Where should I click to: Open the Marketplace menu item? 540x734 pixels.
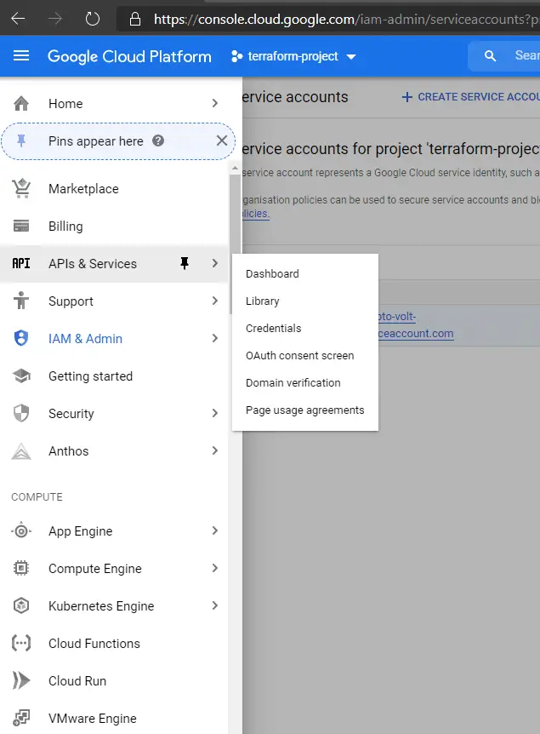pos(114,189)
